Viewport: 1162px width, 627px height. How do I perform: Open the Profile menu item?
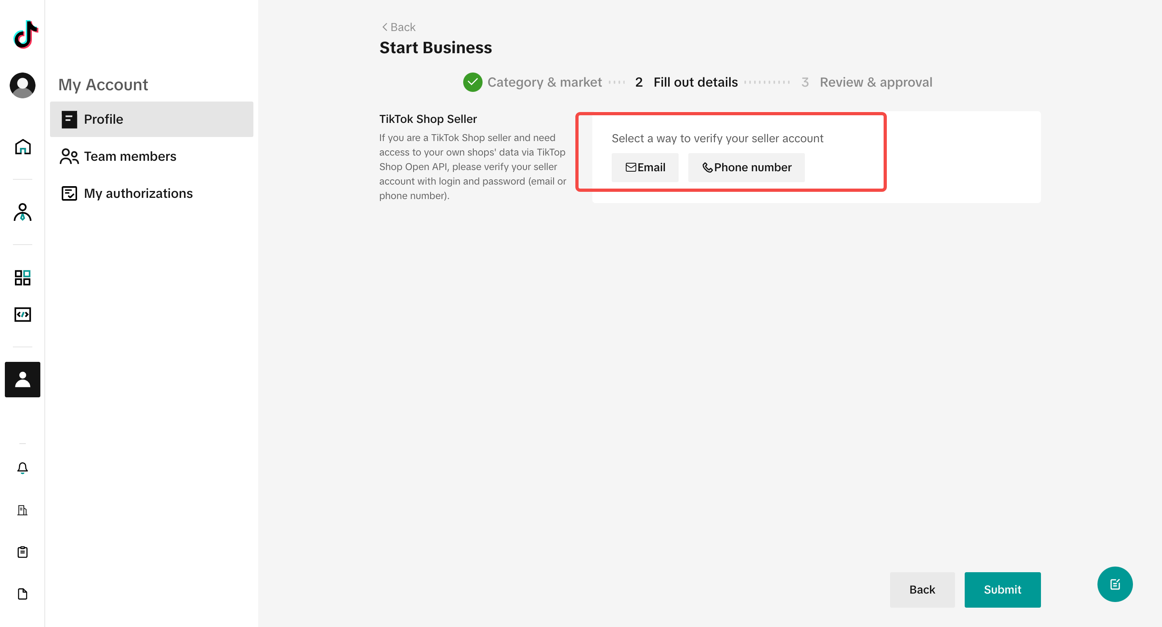click(x=152, y=119)
